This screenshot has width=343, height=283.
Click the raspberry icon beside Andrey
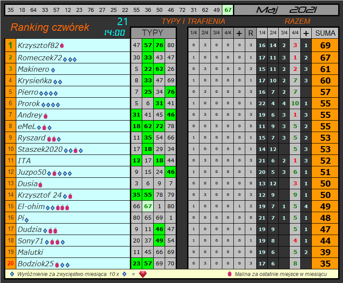pyautogui.click(x=45, y=116)
